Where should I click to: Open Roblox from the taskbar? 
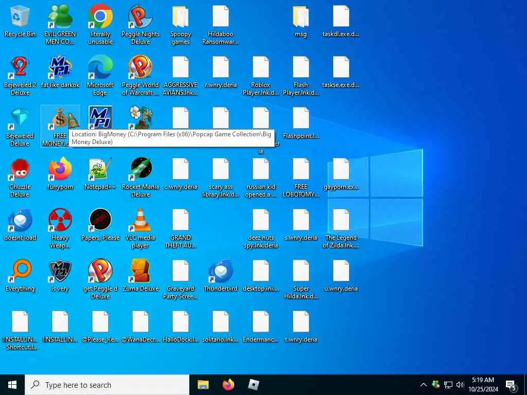coord(253,385)
